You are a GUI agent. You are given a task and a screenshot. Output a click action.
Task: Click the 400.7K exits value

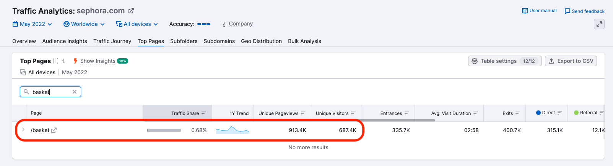coord(512,130)
